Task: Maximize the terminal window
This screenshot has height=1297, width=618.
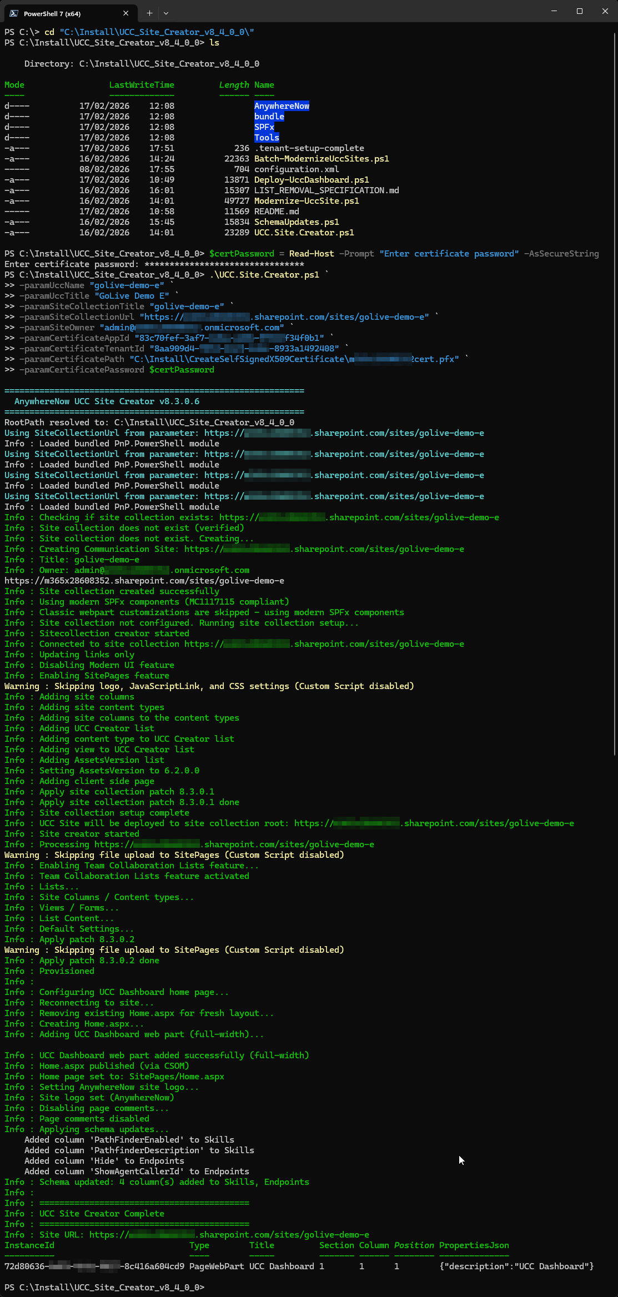Action: (x=579, y=11)
